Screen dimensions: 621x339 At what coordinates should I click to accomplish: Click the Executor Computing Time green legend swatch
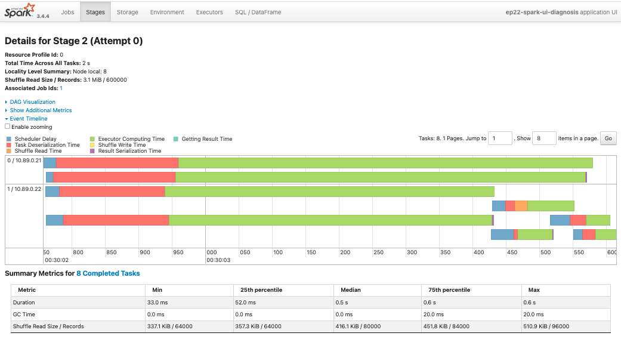click(x=92, y=139)
